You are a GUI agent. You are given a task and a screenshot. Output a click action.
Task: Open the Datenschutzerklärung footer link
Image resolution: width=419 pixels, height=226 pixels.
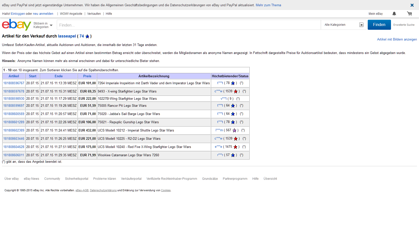103,190
